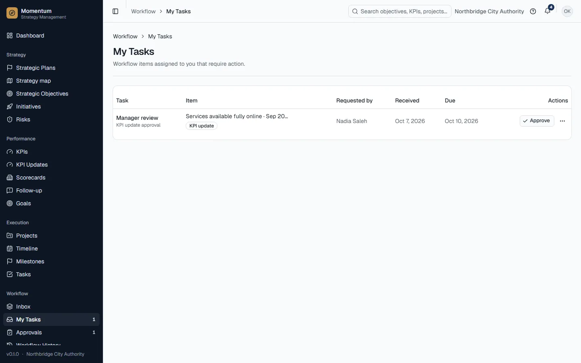The width and height of the screenshot is (581, 363).
Task: Click the Goals target icon
Action: pyautogui.click(x=10, y=203)
